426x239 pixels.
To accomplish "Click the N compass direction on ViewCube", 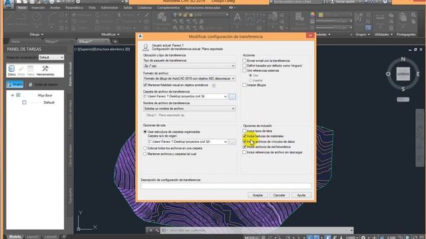I will point(403,59).
